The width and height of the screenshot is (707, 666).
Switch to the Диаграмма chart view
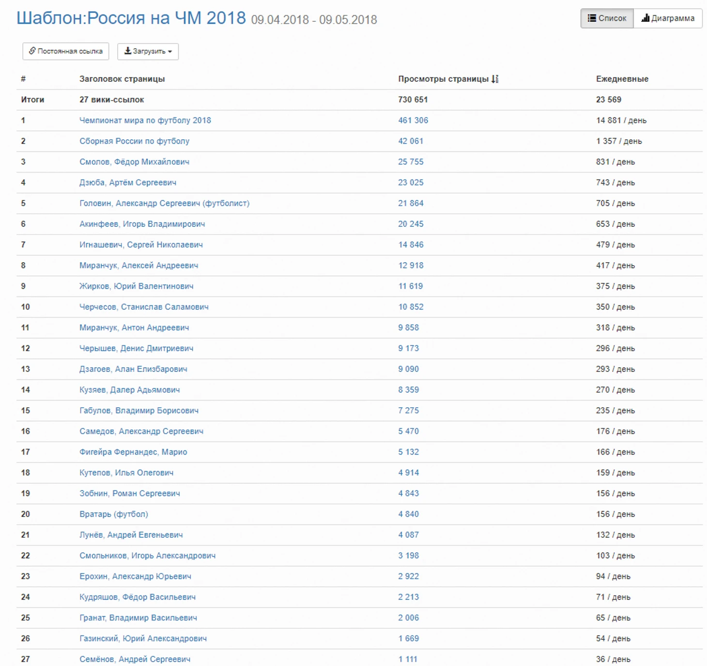668,18
